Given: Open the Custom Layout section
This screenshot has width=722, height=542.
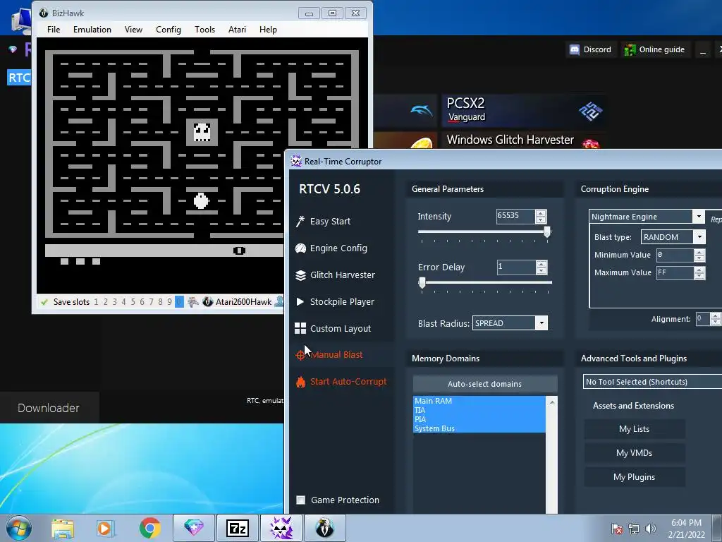Looking at the screenshot, I should point(333,328).
